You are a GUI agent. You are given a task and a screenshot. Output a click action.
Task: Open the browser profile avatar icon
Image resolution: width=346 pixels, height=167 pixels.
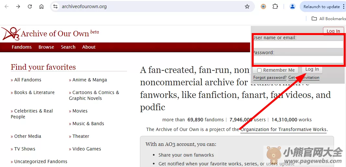pos(293,6)
